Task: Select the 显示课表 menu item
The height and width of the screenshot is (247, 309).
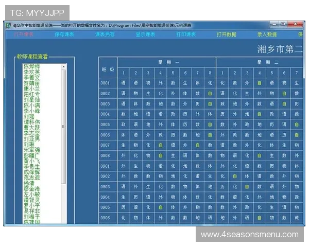Action: (145, 34)
